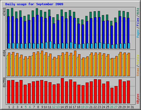
Task: Click the red KBytes bar for day 14
Action: click(62, 91)
